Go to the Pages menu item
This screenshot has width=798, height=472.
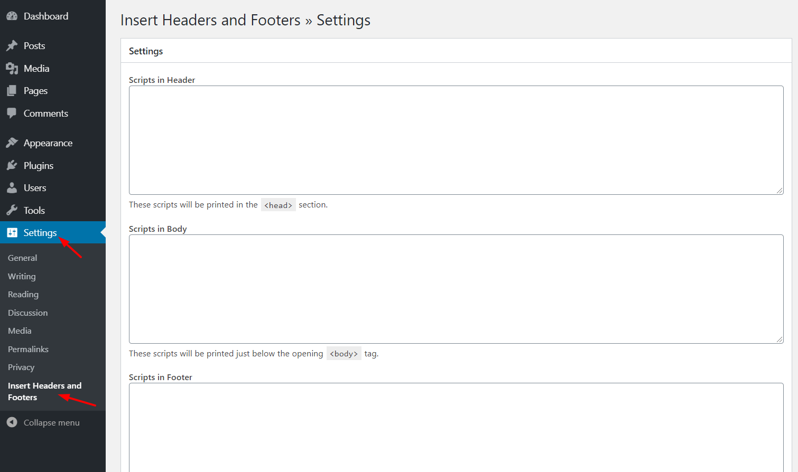pyautogui.click(x=53, y=91)
